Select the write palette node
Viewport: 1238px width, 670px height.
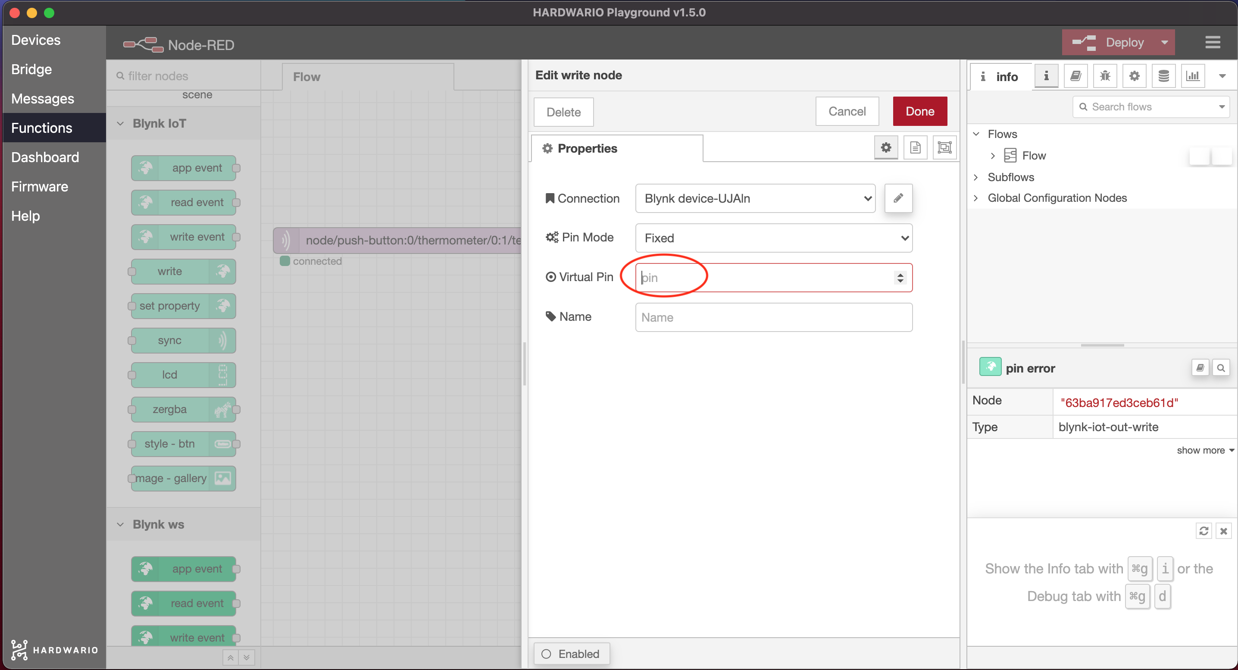[184, 272]
